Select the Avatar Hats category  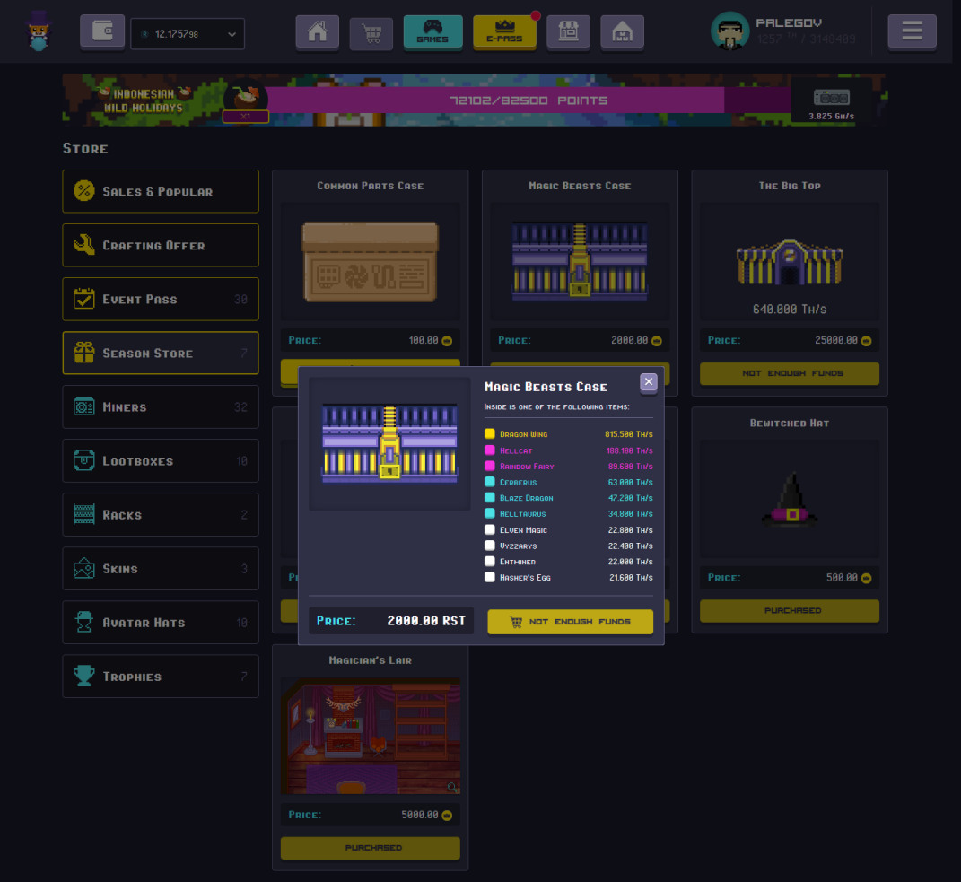tap(161, 623)
